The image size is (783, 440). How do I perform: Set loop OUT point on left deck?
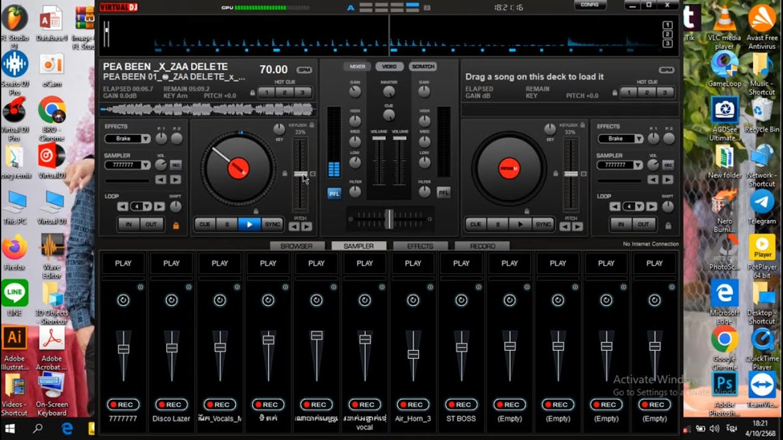pos(151,224)
